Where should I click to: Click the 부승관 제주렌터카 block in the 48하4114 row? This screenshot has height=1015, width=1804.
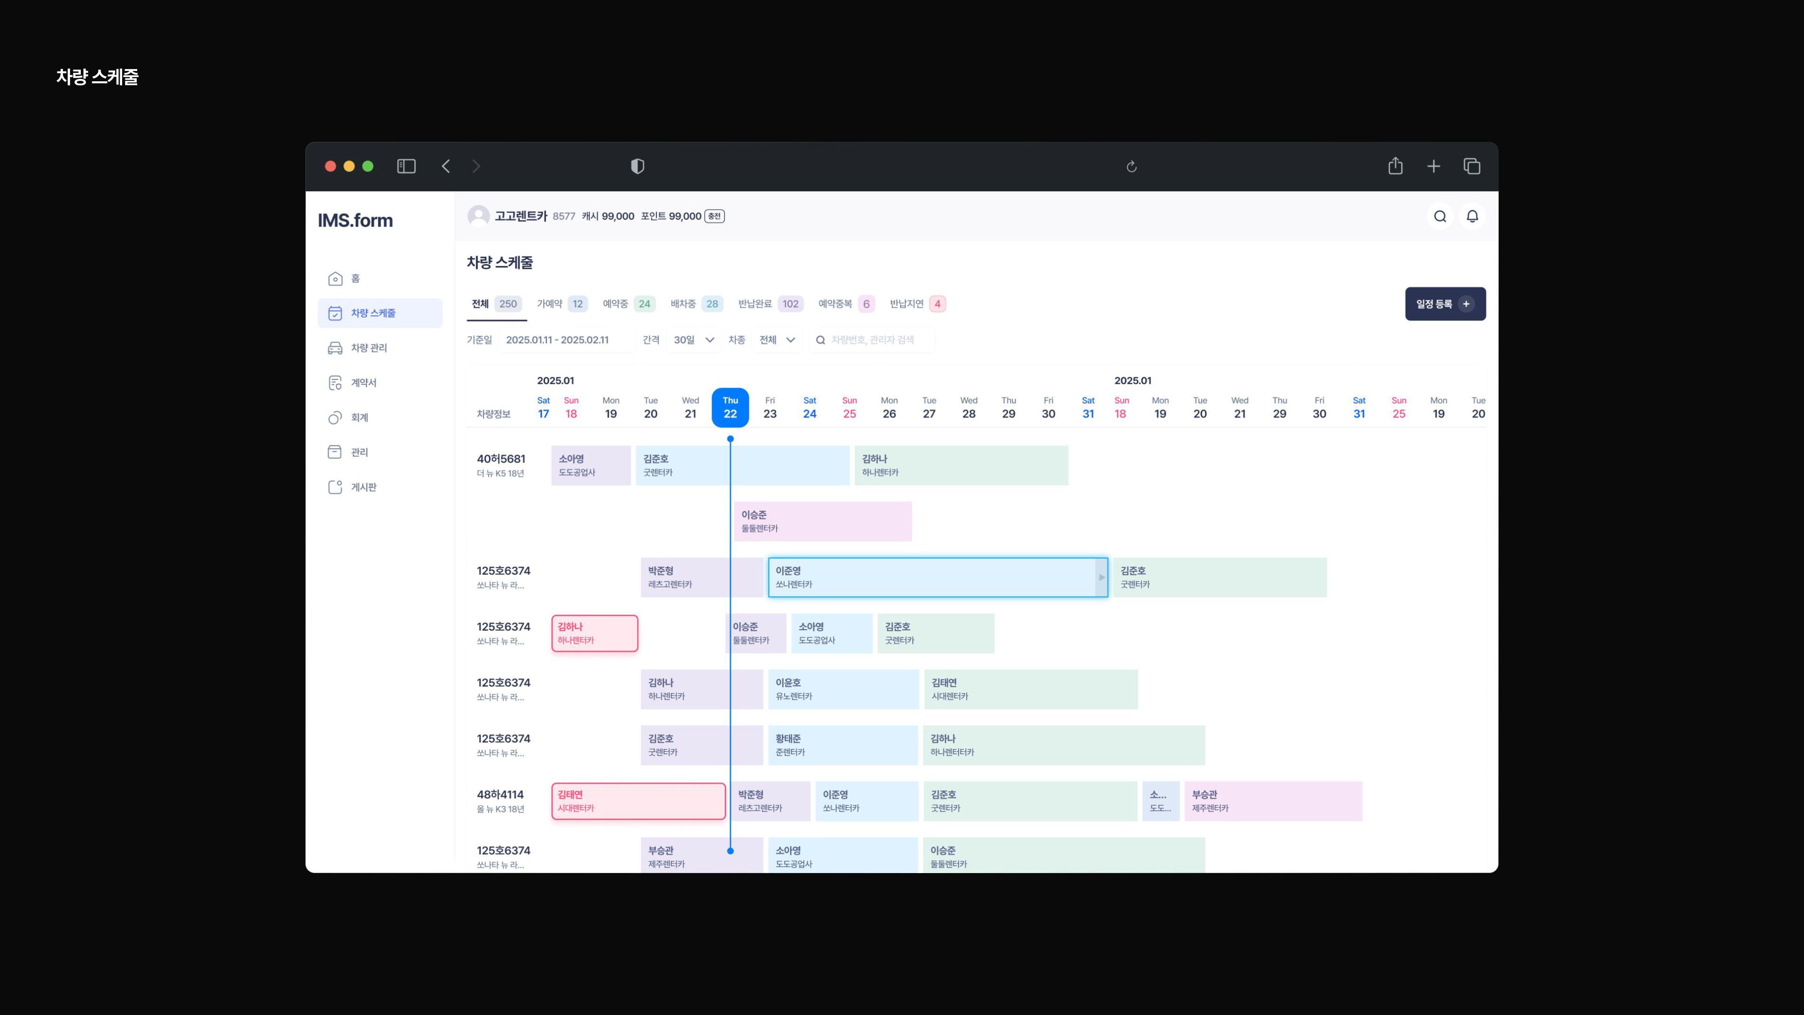coord(1273,801)
